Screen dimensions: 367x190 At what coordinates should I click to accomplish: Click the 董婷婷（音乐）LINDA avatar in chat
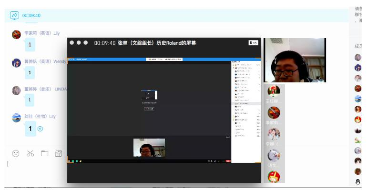[16, 90]
